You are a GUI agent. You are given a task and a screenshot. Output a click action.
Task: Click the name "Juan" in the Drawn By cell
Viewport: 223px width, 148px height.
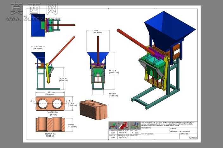pyautogui.click(x=113, y=137)
